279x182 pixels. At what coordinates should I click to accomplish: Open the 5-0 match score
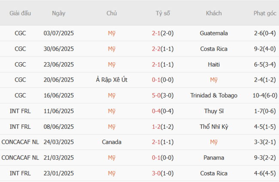pyautogui.click(x=157, y=95)
